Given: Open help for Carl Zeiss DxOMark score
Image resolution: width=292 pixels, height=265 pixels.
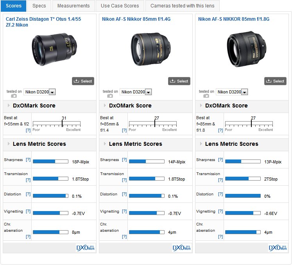Looking at the screenshot, I should [28, 130].
